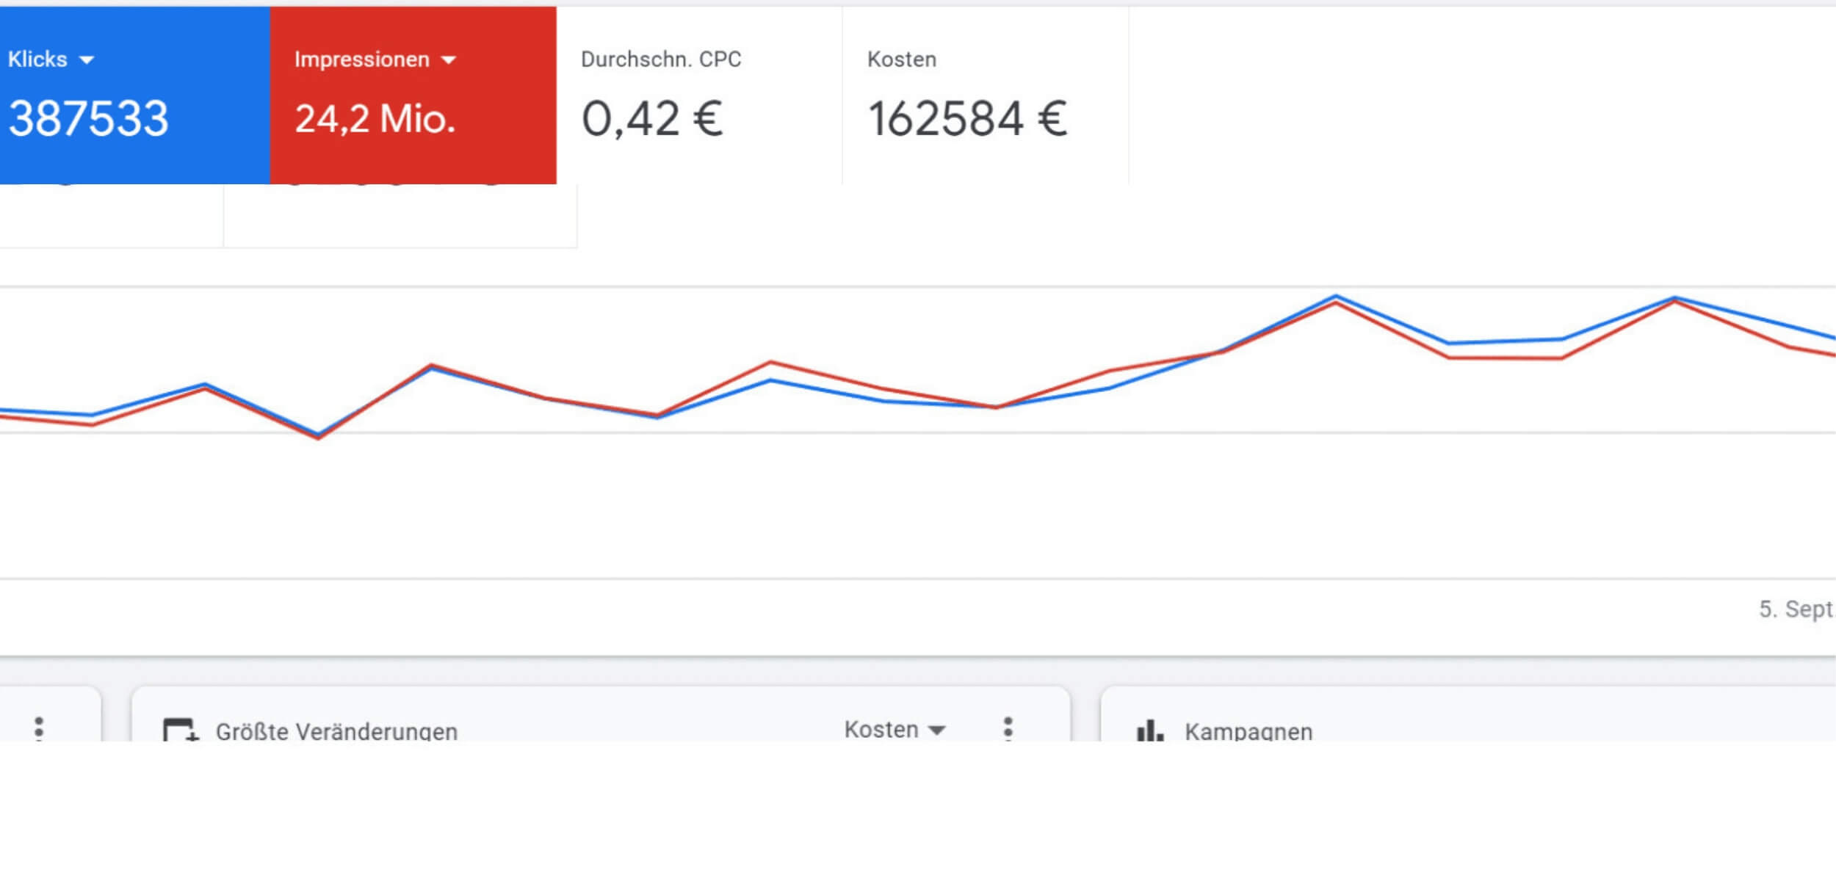This screenshot has height=881, width=1836.
Task: Open the Klicks metric dropdown arrow
Action: 87,60
